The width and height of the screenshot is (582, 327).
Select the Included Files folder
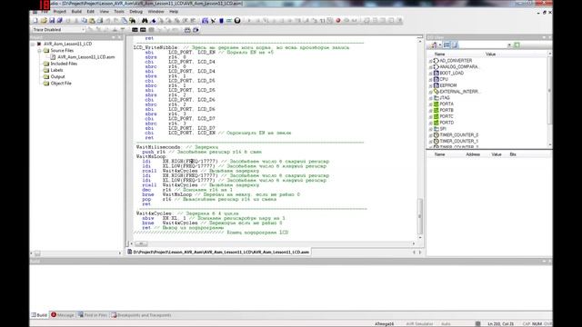[64, 64]
